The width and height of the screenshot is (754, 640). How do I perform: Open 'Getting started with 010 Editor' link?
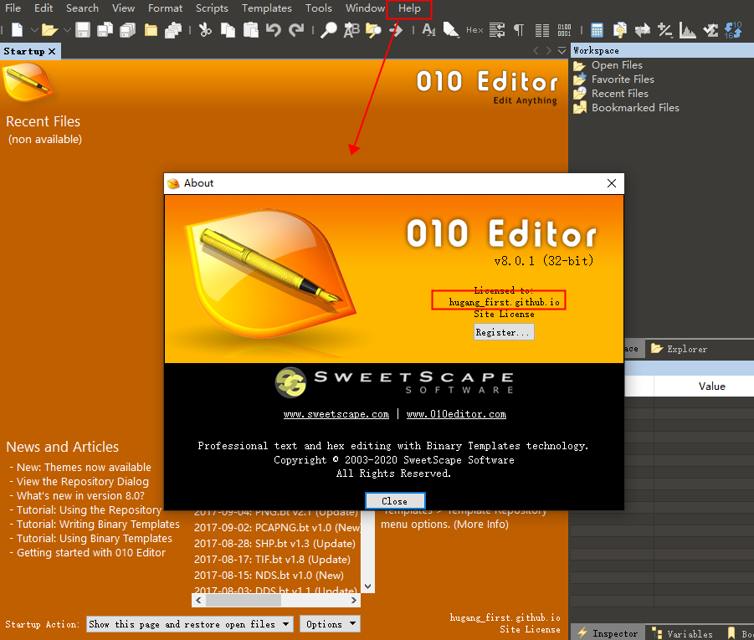(91, 553)
